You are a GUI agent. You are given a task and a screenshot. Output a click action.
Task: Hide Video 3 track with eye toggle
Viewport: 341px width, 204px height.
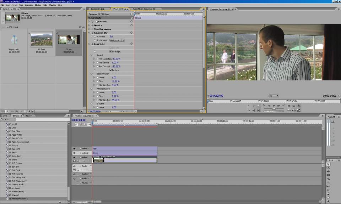point(74,148)
